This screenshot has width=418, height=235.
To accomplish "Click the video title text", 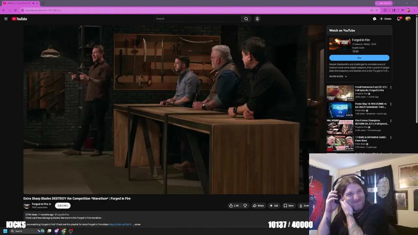I will (x=77, y=198).
